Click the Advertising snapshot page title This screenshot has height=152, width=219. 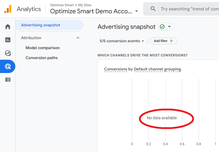(x=126, y=27)
